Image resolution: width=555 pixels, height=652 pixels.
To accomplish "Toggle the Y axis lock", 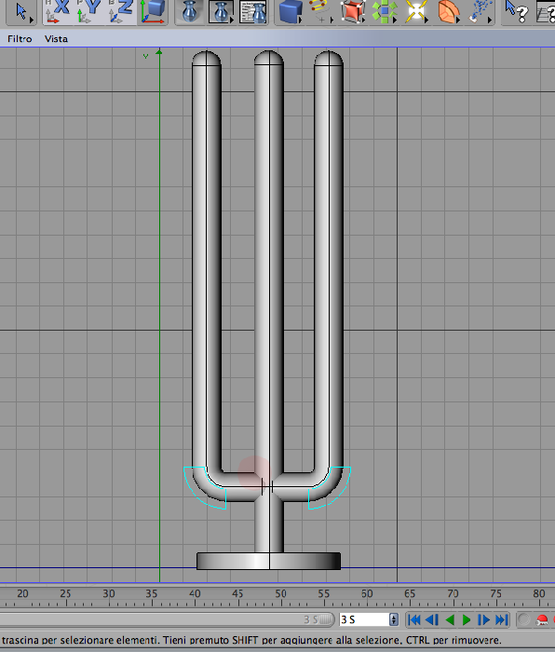I will (89, 11).
